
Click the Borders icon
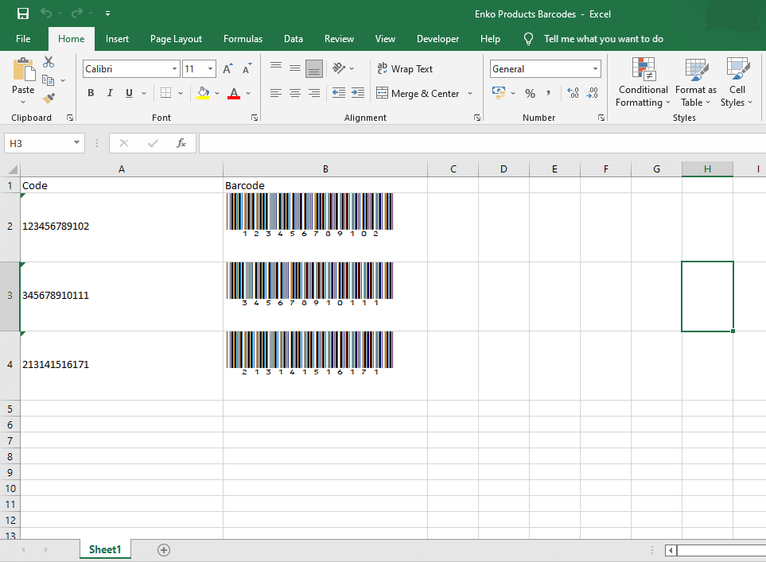[166, 93]
